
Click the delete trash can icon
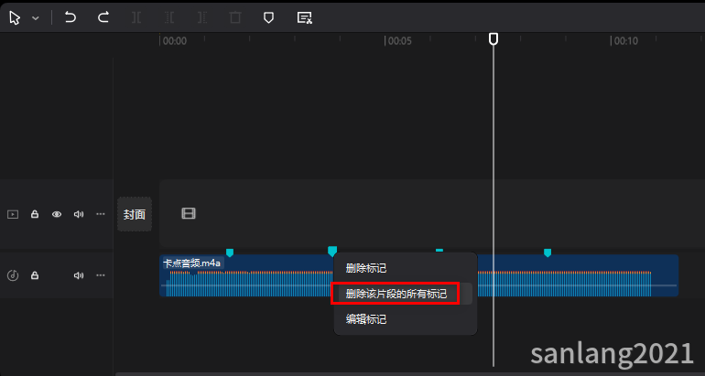point(235,17)
